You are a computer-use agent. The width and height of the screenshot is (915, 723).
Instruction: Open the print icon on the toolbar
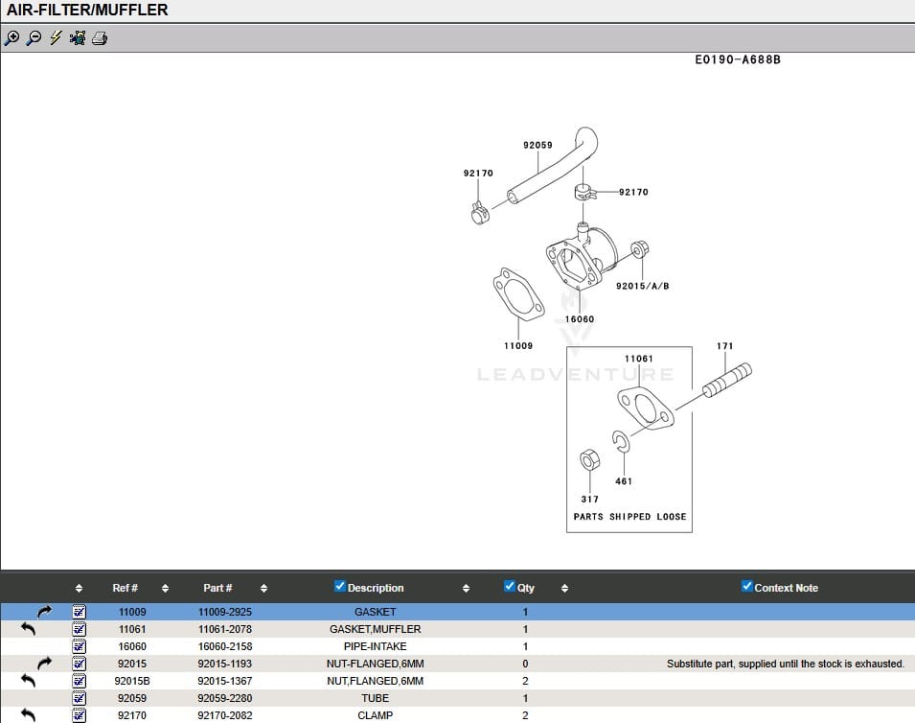pos(100,37)
